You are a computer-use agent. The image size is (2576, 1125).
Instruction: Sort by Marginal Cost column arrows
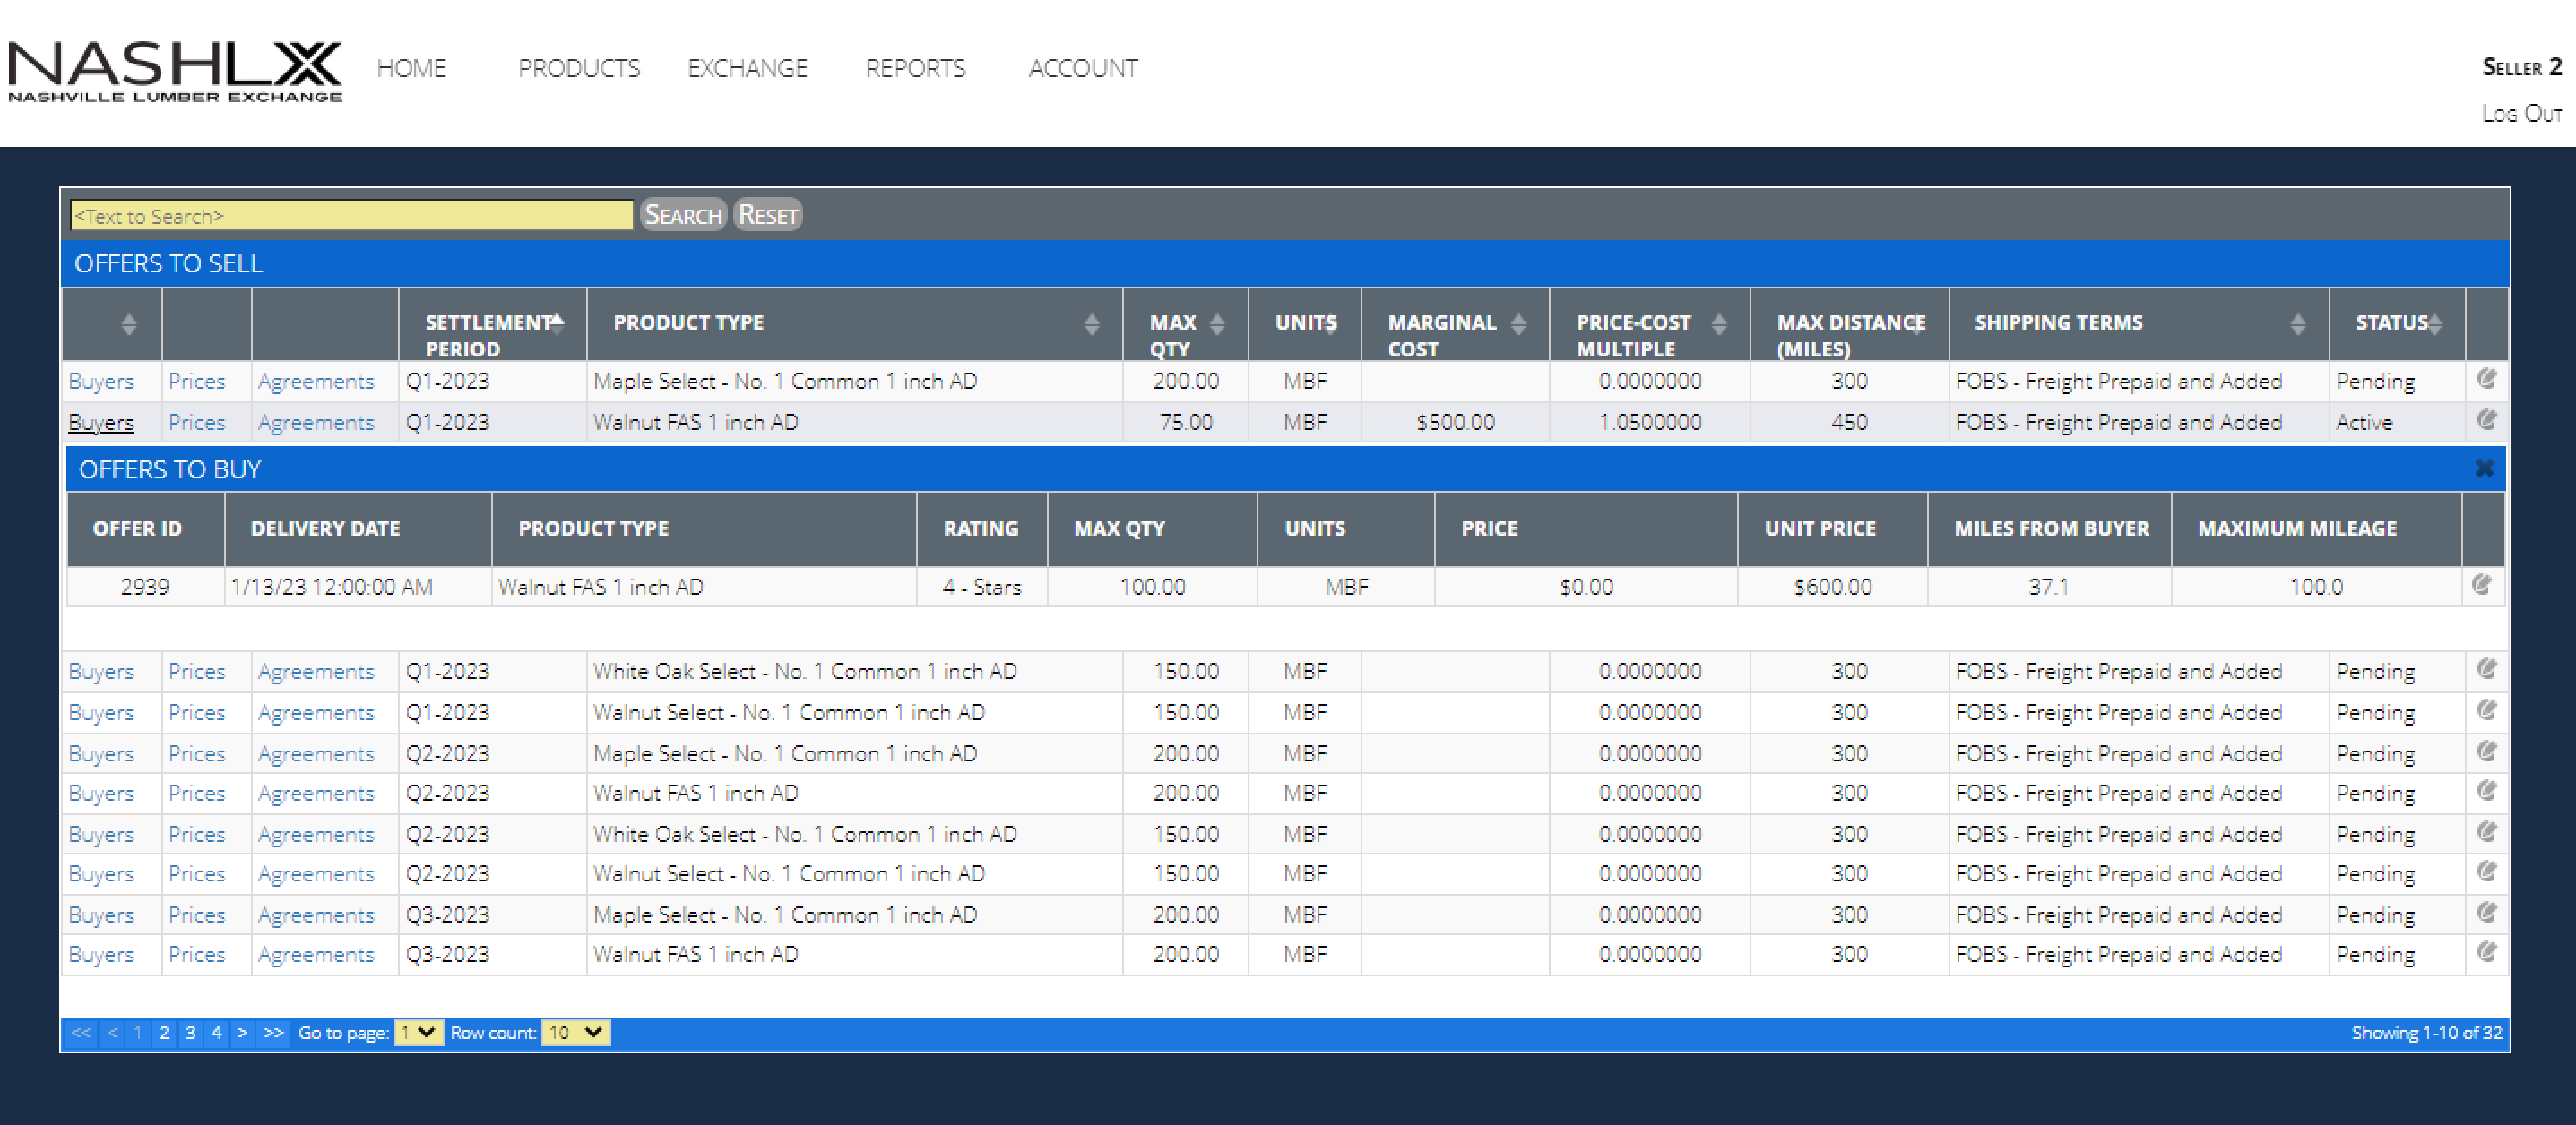1518,323
